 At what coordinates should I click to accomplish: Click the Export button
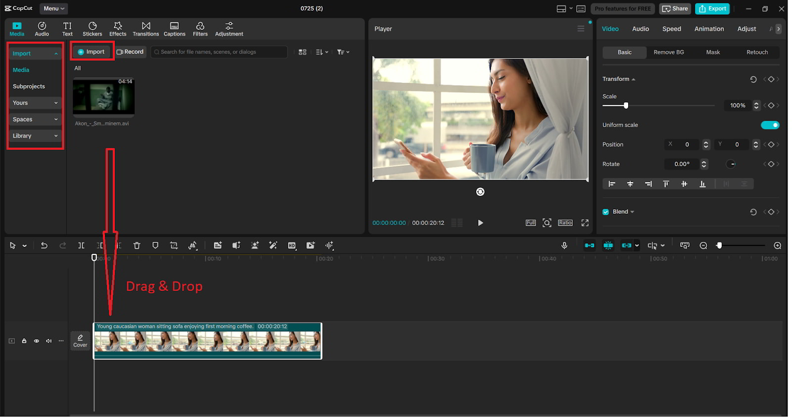pos(712,8)
